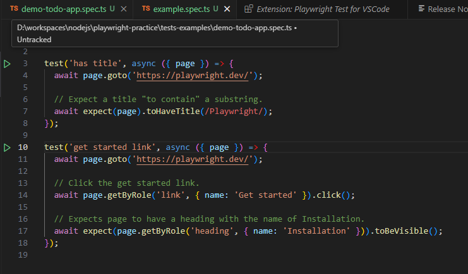Run the 'get started link' test
Screen dimensions: 468x274
7,147
